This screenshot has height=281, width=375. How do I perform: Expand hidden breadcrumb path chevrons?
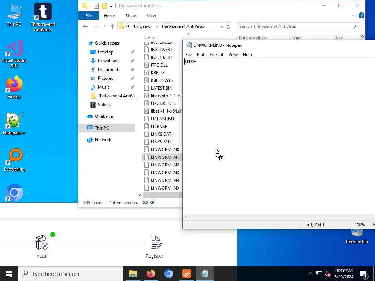(x=127, y=26)
